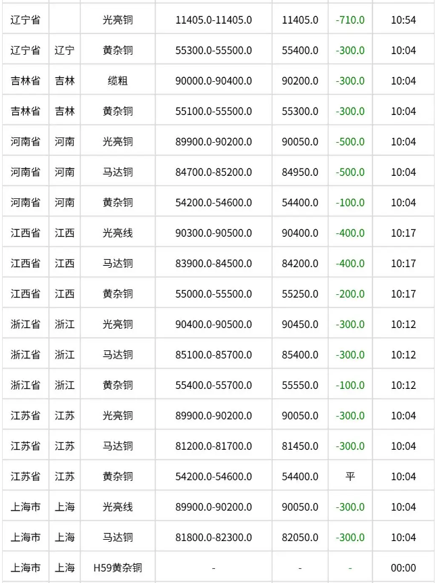
Task: Click 光亮铜 in the 江苏省 row
Action: tap(118, 416)
